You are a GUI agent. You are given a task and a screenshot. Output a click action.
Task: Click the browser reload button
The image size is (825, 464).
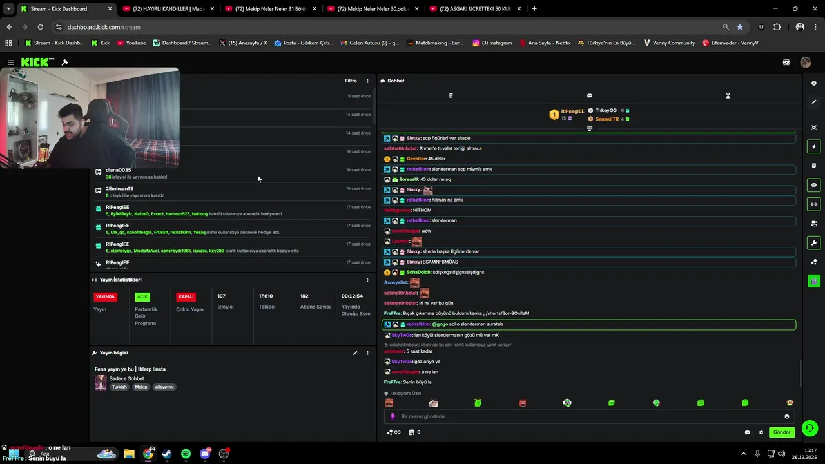[x=40, y=27]
